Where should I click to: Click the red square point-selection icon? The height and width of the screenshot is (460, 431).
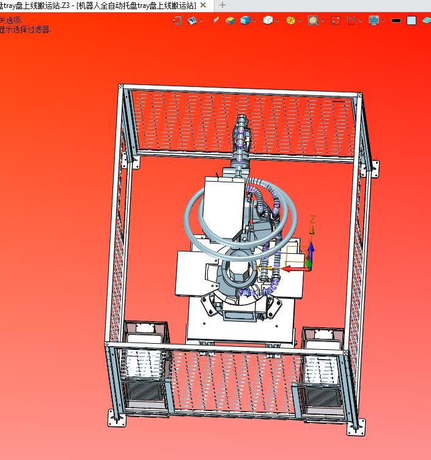click(x=336, y=21)
